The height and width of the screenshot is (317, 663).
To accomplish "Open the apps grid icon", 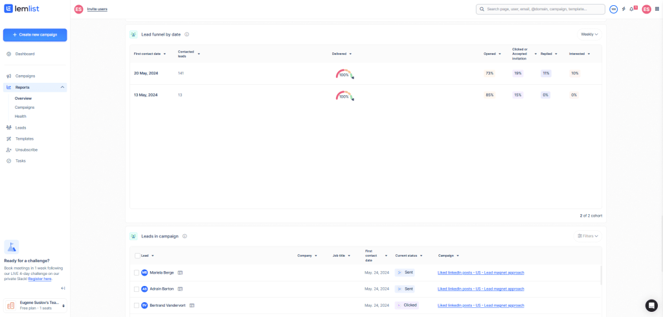I will coord(657,9).
